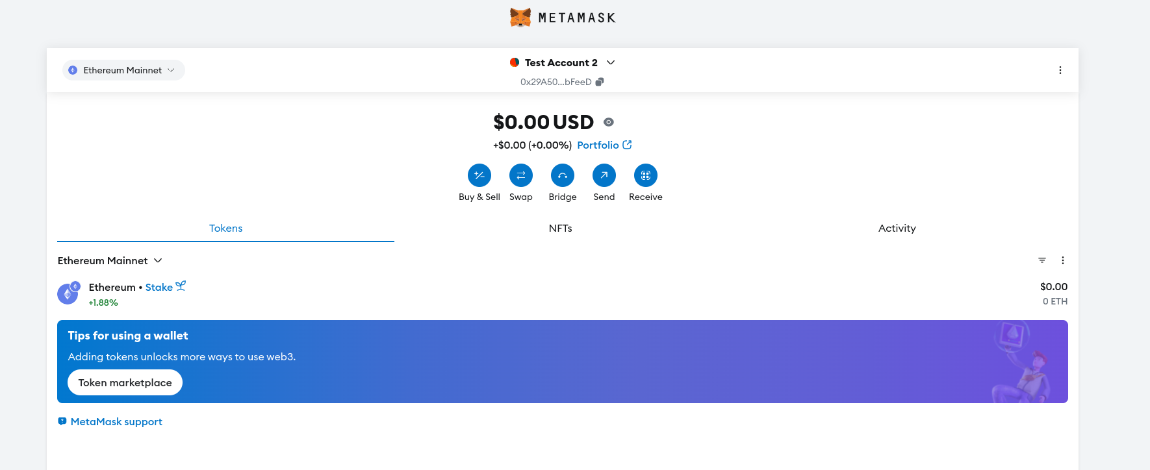Click the Send arrow icon
The width and height of the screenshot is (1150, 470).
(x=604, y=175)
